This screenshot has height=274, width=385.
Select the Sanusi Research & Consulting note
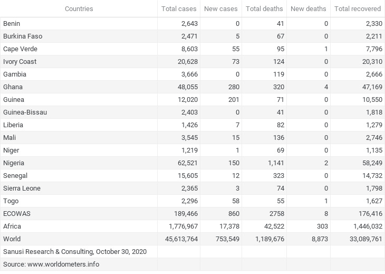click(x=75, y=252)
